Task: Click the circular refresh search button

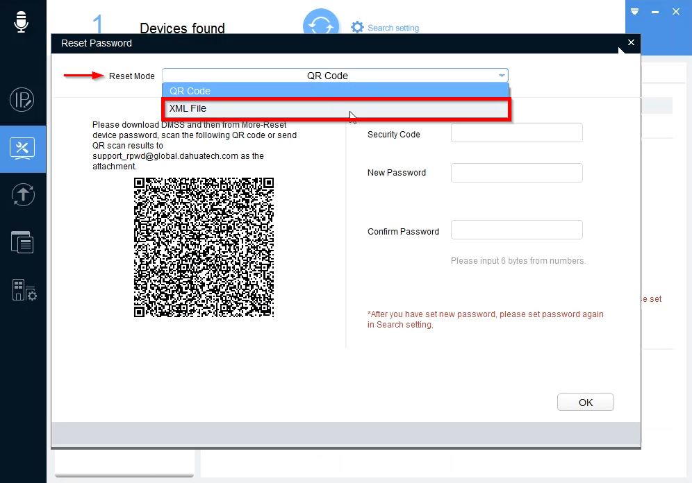Action: (x=321, y=24)
